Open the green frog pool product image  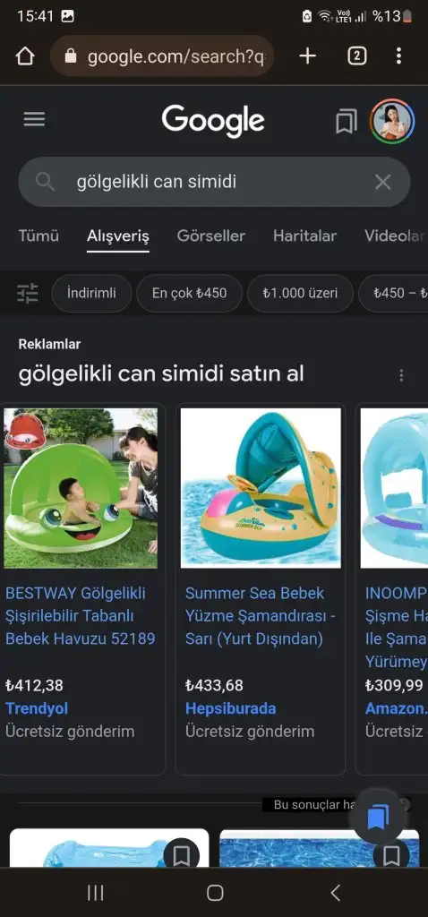point(81,488)
